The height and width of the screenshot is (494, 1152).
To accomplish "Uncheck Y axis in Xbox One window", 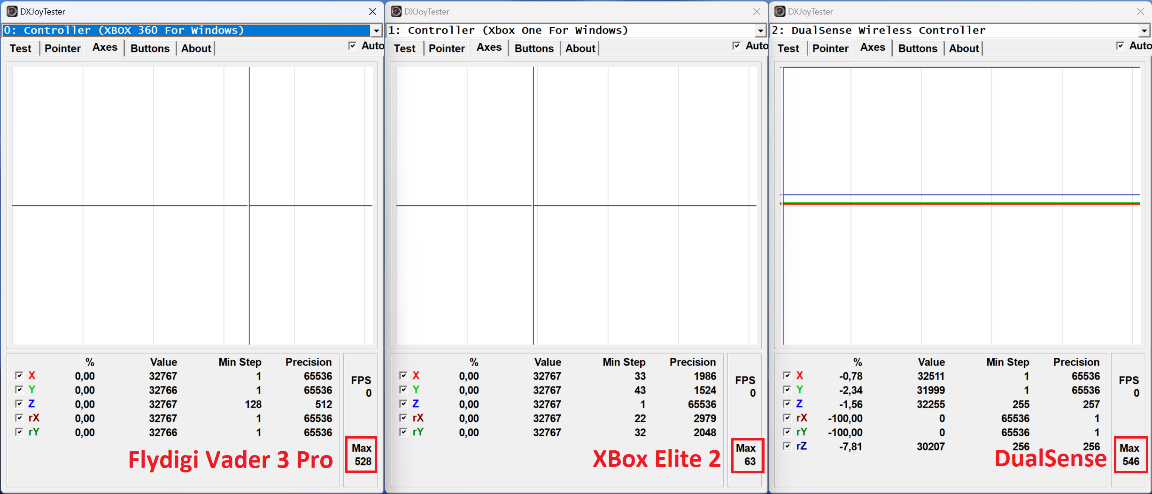I will tap(403, 389).
